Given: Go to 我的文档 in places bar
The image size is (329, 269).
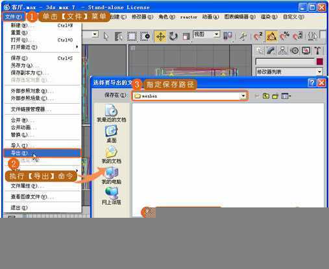Looking at the screenshot, I should pos(111,155).
